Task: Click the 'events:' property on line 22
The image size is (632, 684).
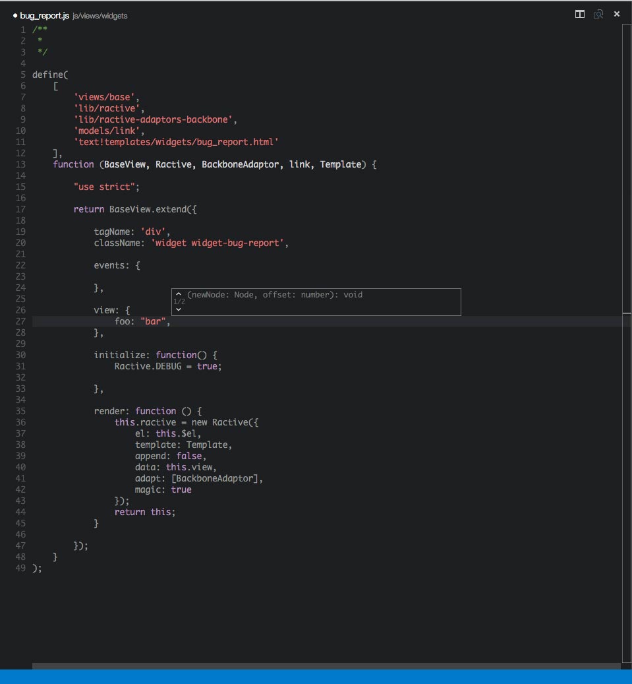Action: click(x=111, y=265)
